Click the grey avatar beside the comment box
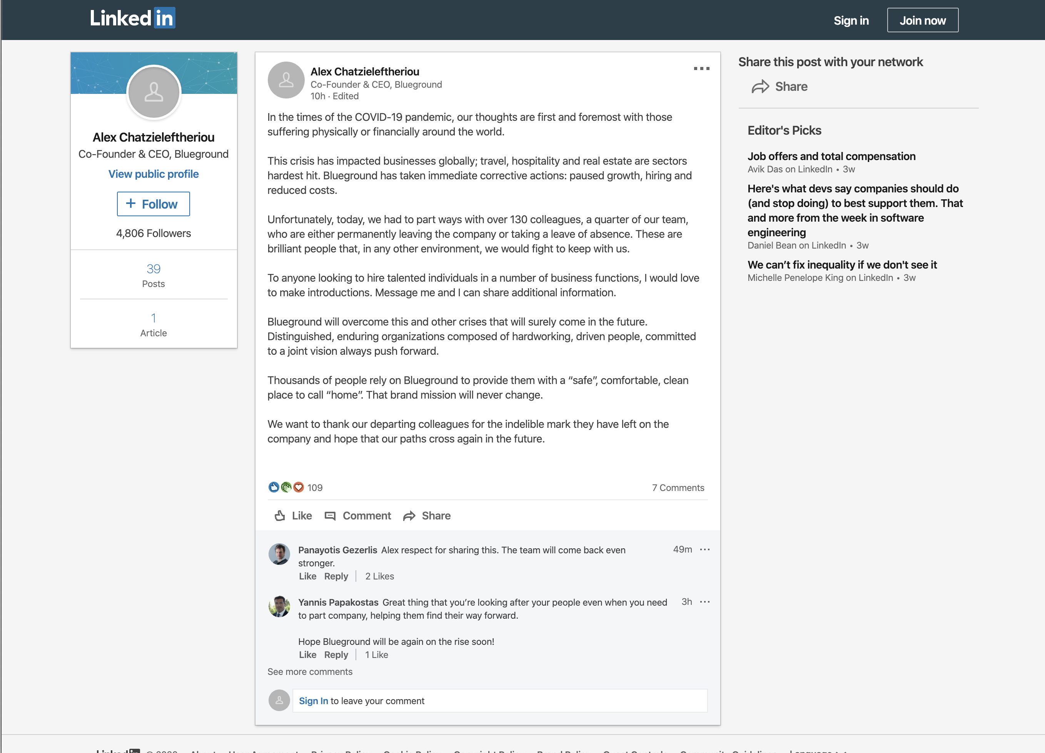The image size is (1045, 753). pyautogui.click(x=279, y=700)
